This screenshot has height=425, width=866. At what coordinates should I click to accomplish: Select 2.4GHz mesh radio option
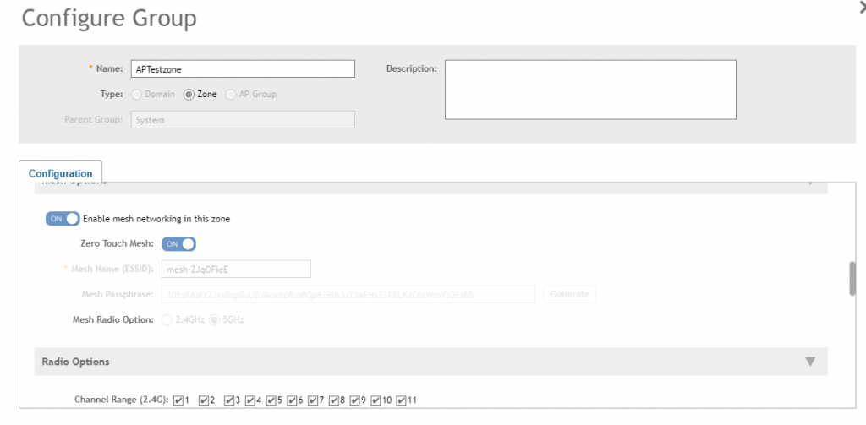[x=166, y=320]
